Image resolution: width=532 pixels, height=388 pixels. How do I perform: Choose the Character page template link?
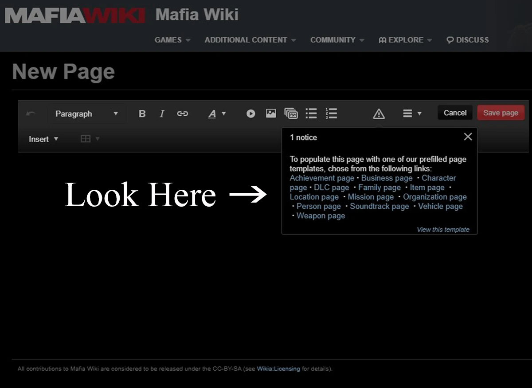[x=438, y=178]
